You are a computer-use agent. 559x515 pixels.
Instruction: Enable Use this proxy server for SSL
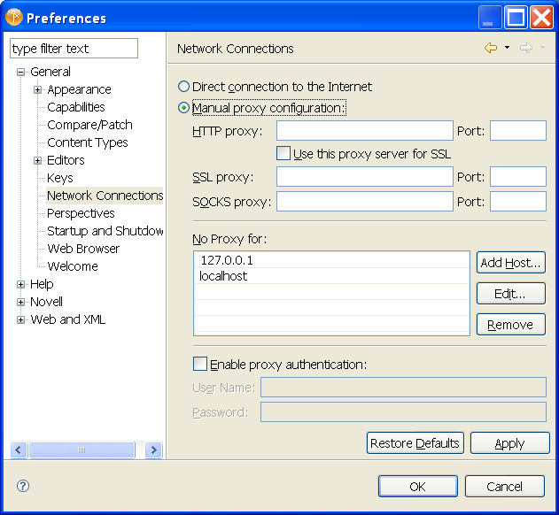(283, 153)
